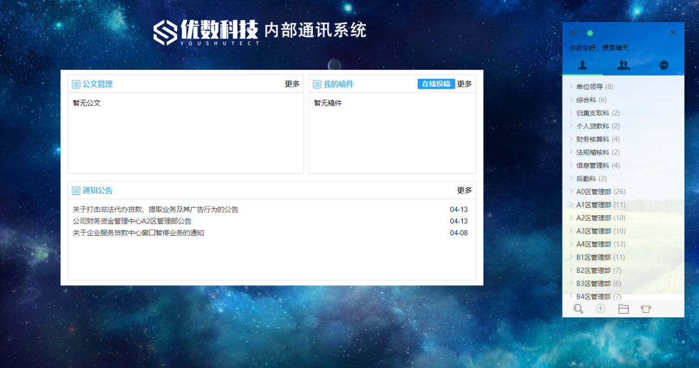Expand the 综合科 department

tap(586, 100)
